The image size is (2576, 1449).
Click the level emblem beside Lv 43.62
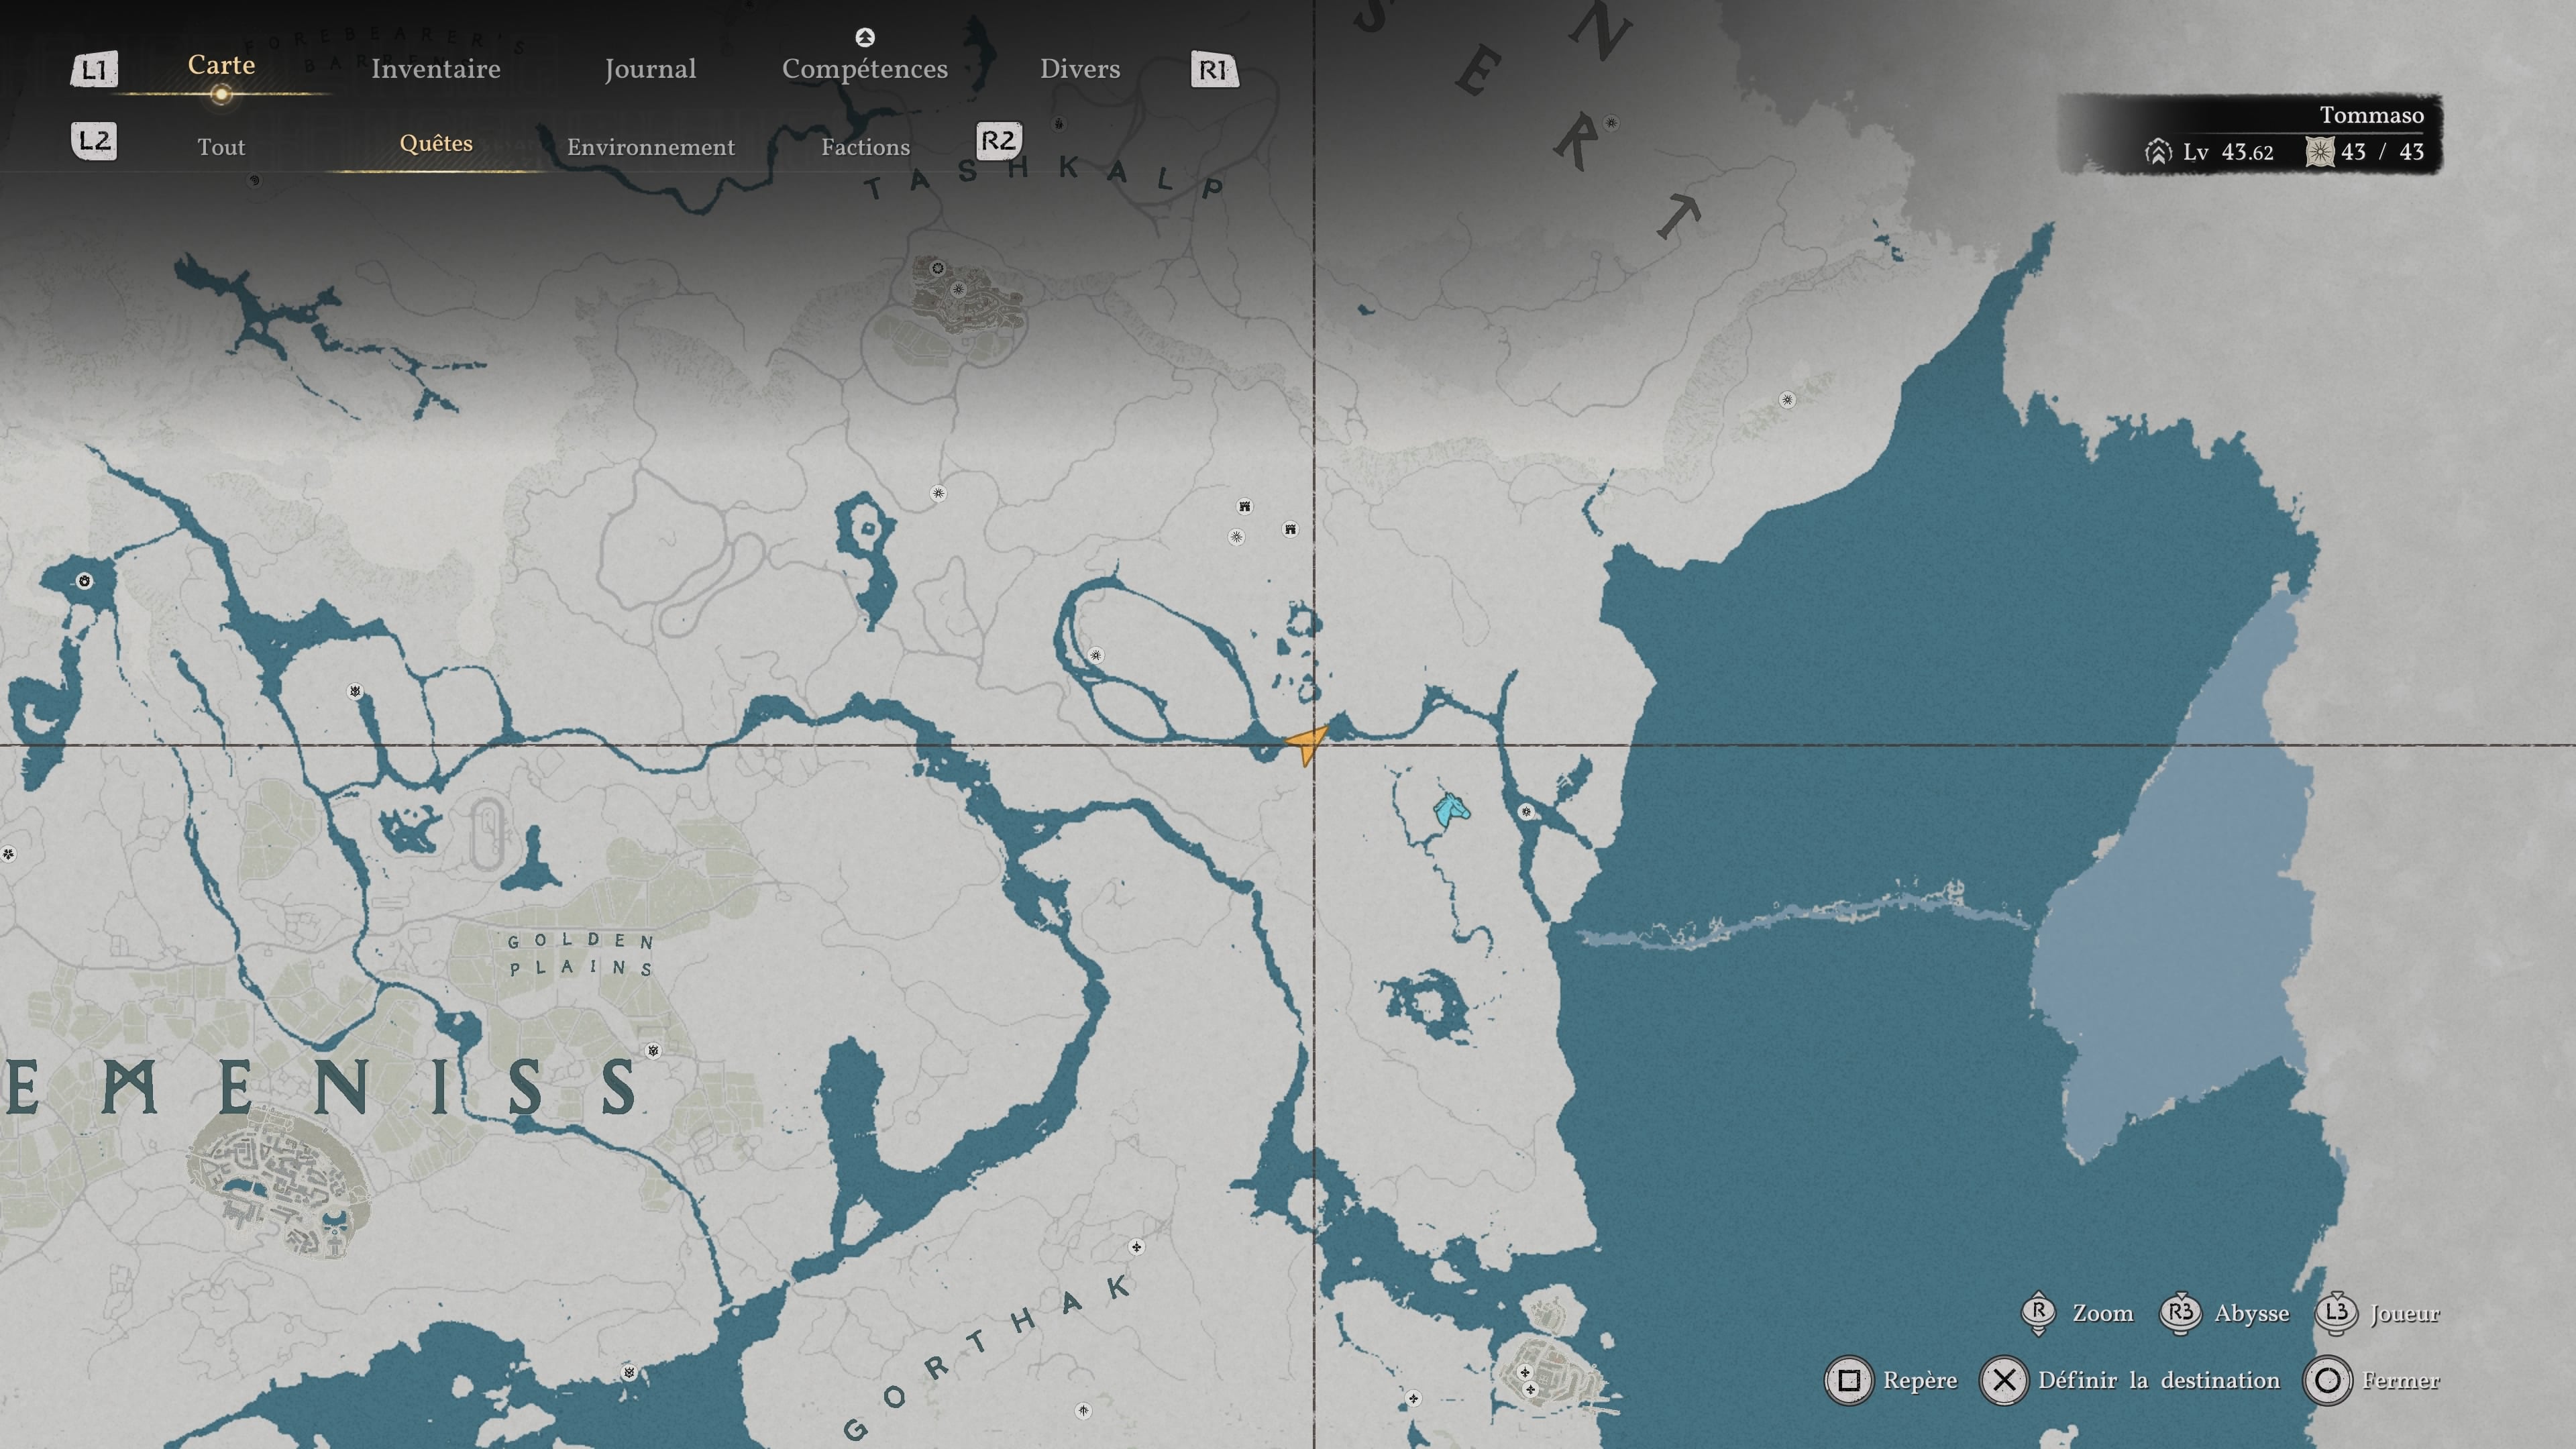[2158, 152]
